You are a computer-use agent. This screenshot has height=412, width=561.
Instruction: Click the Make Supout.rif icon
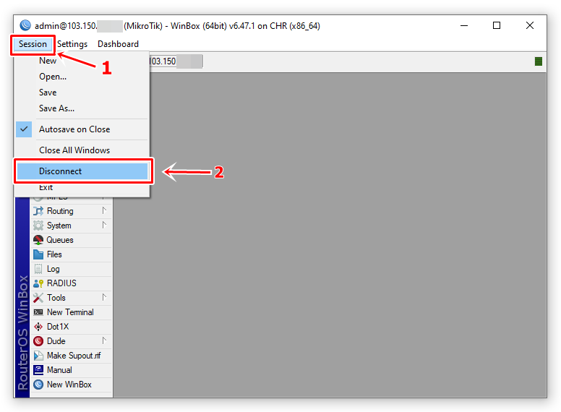(38, 356)
